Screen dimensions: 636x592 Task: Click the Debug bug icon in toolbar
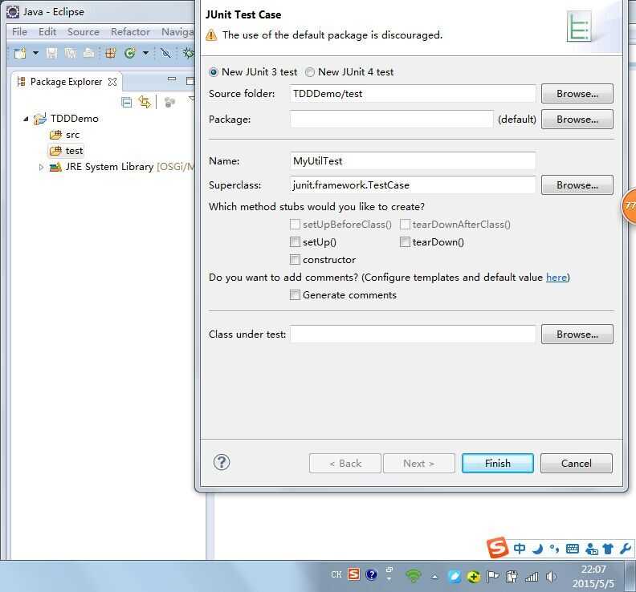coord(188,53)
